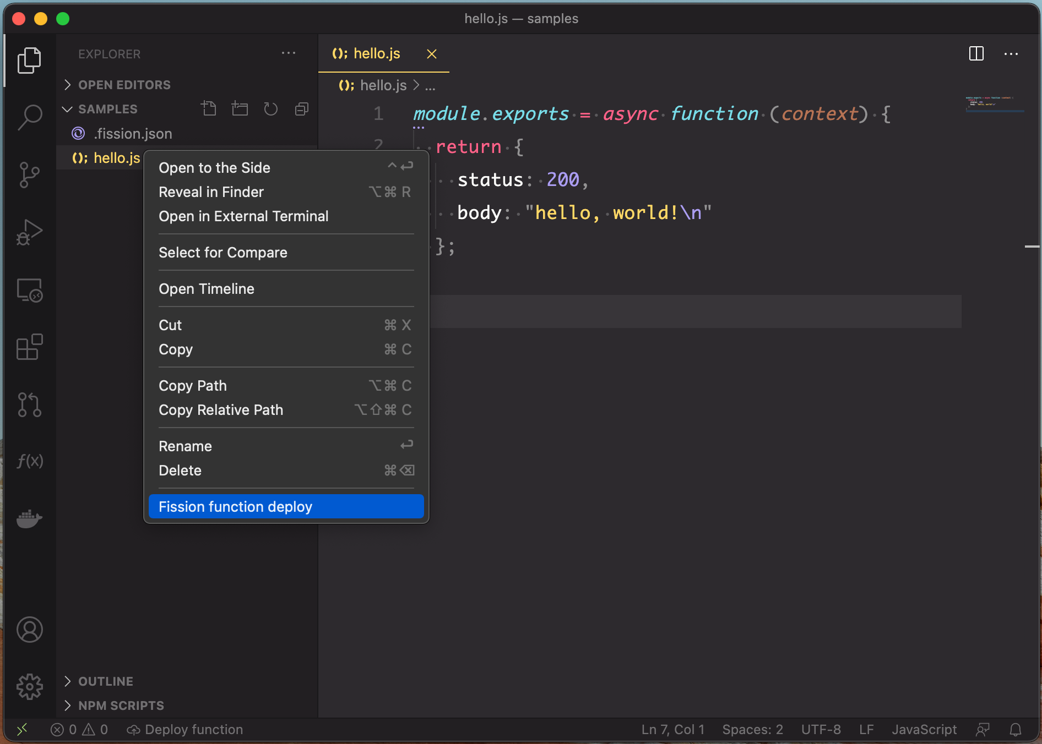
Task: Open the Search view in activity bar
Action: click(x=30, y=117)
